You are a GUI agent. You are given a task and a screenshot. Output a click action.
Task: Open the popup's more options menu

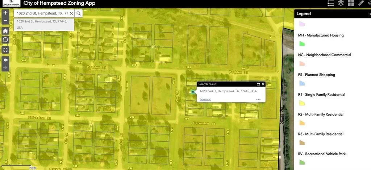tap(258, 99)
